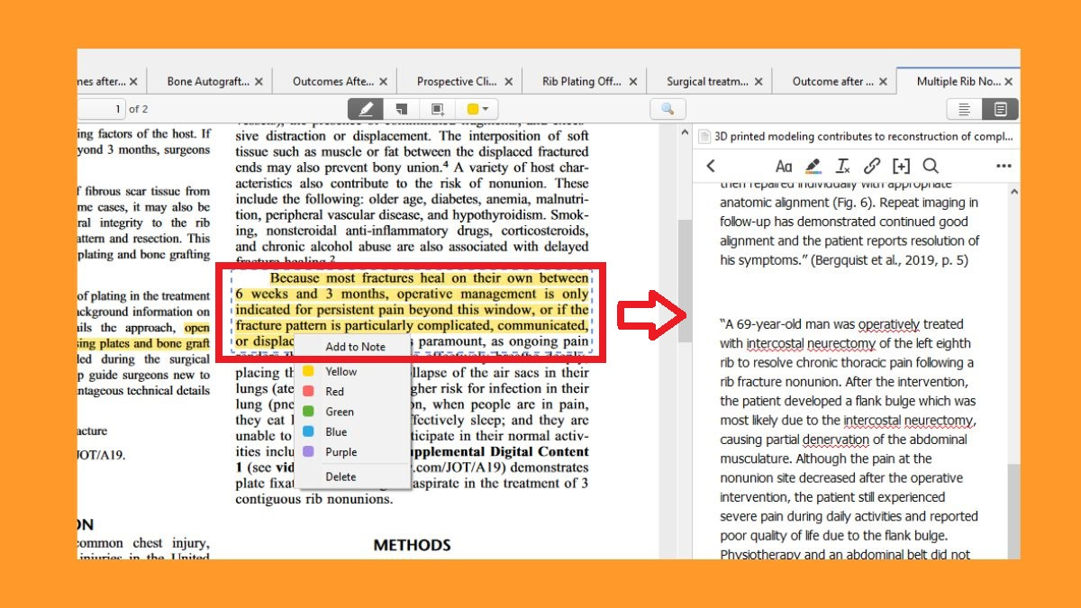Change highlight to Green
Viewport: 1081px width, 608px height.
(x=355, y=412)
